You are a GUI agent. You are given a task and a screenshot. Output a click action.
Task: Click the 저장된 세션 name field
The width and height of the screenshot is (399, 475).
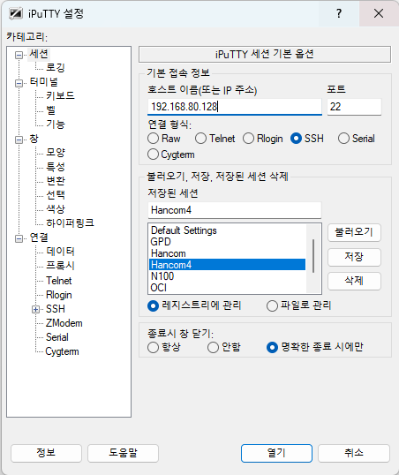(235, 210)
